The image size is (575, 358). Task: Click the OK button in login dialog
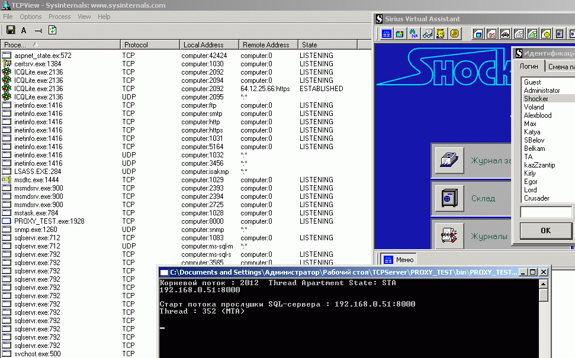coord(545,231)
